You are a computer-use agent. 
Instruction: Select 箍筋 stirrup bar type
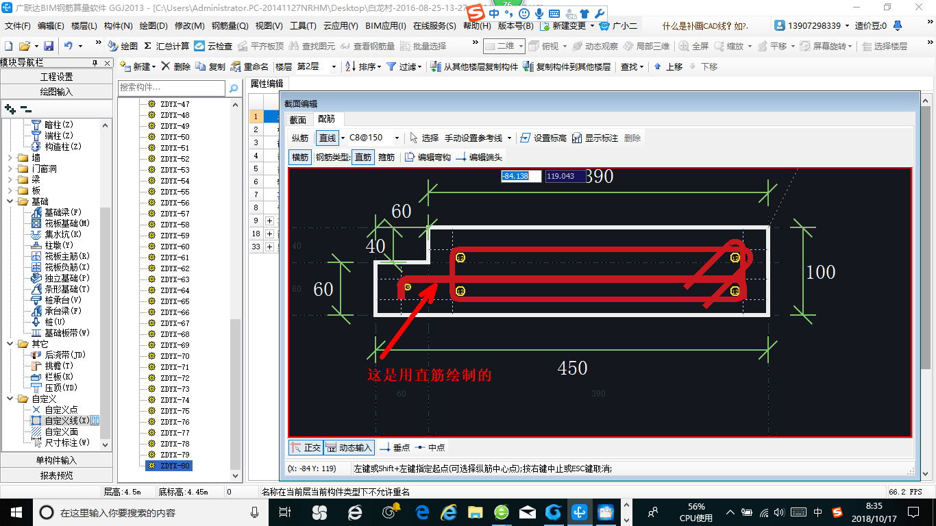pos(386,157)
